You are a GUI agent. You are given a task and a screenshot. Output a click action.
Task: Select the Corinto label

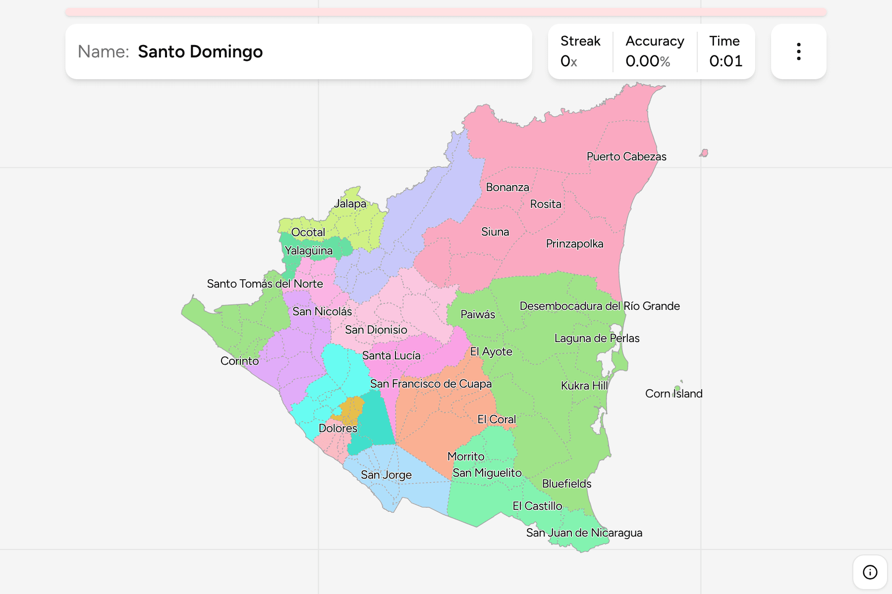[x=239, y=361]
